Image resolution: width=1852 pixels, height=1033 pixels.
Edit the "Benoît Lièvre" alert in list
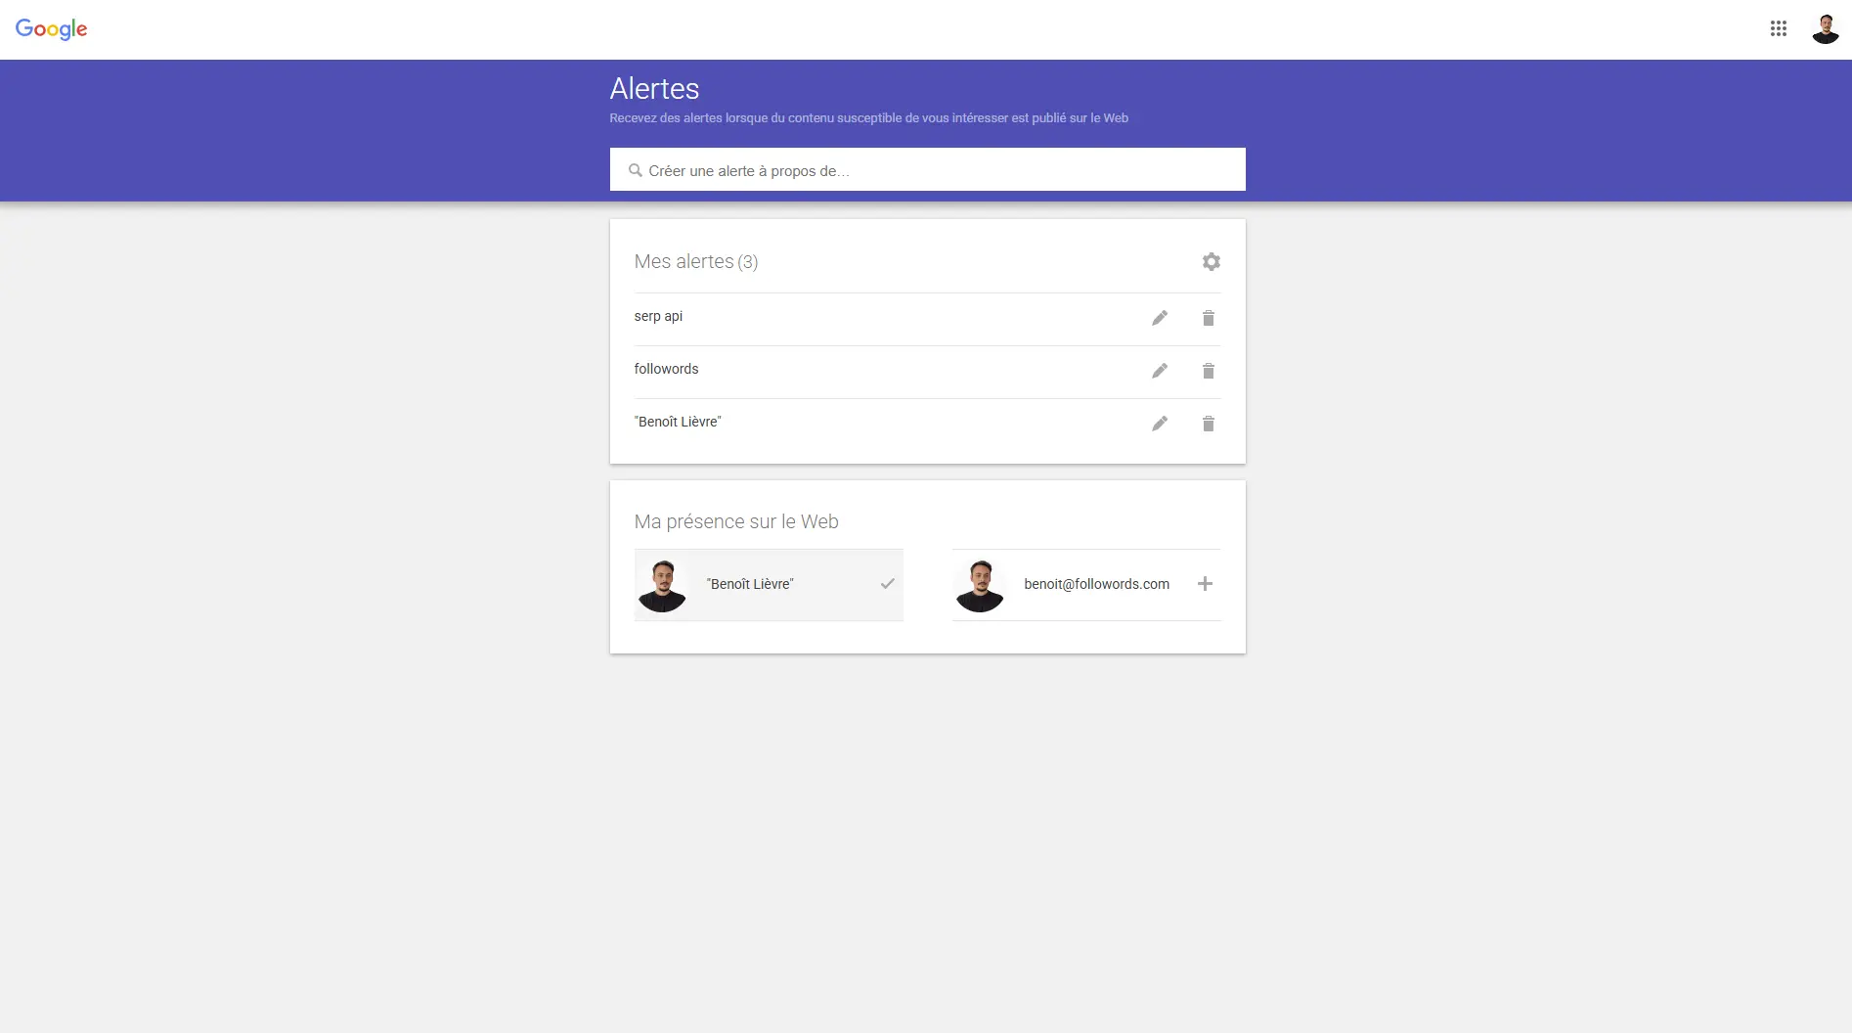point(1159,424)
